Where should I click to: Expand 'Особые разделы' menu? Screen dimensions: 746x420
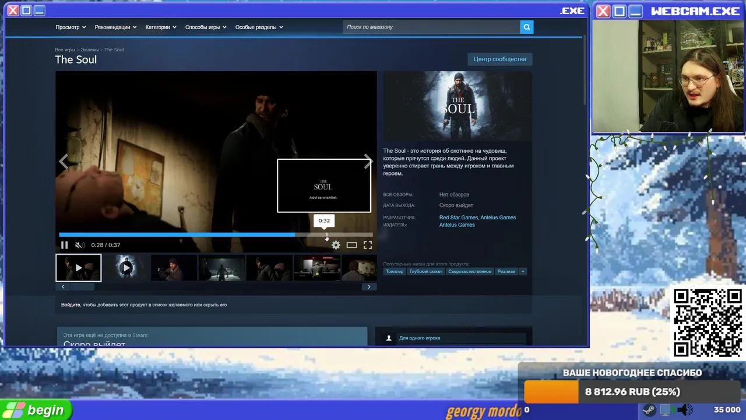pyautogui.click(x=259, y=27)
